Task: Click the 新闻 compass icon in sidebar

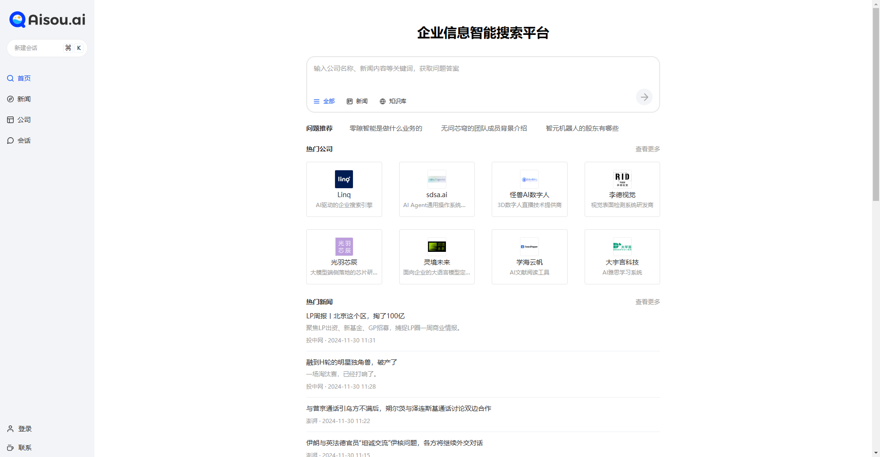Action: [x=10, y=99]
